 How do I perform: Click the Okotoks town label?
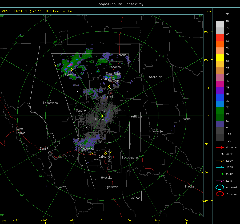tap(107, 178)
